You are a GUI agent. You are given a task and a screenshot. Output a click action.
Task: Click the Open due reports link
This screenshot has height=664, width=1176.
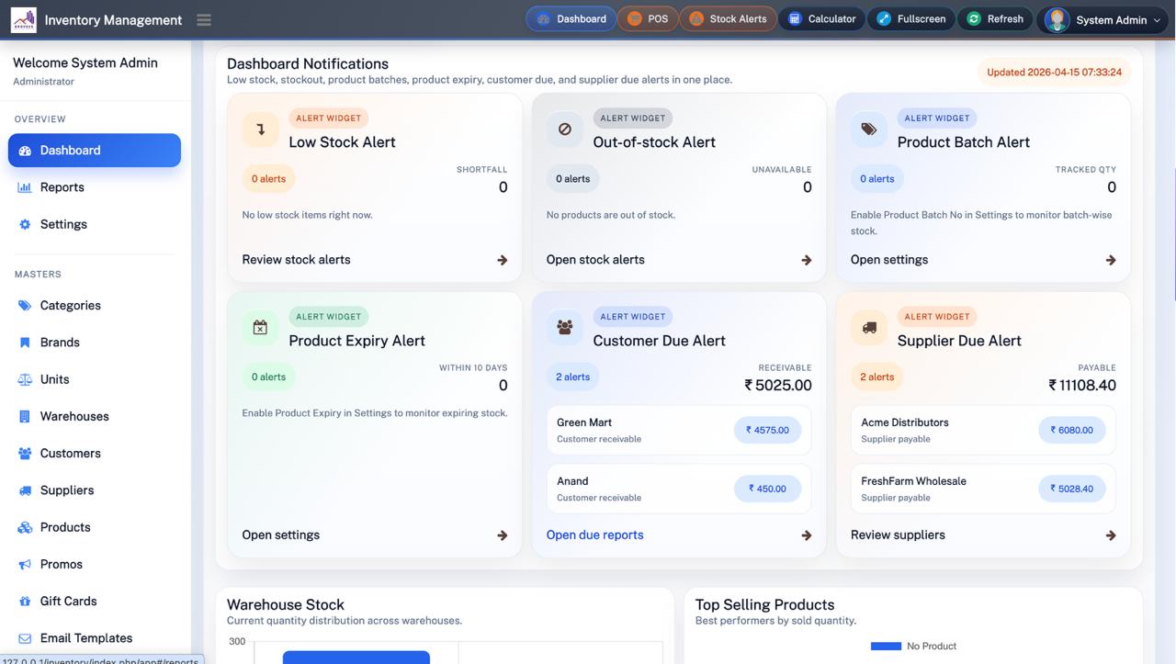point(594,534)
